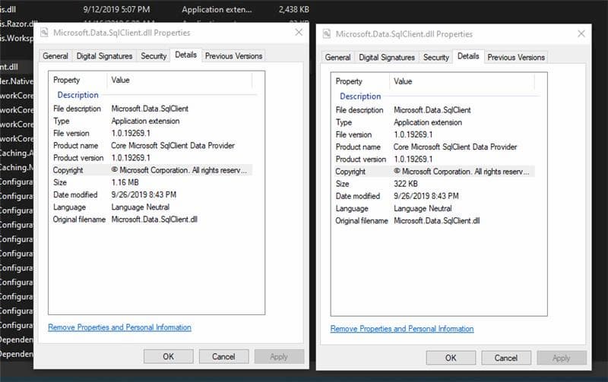Click Description group header in right window
The image size is (608, 382).
[x=360, y=97]
